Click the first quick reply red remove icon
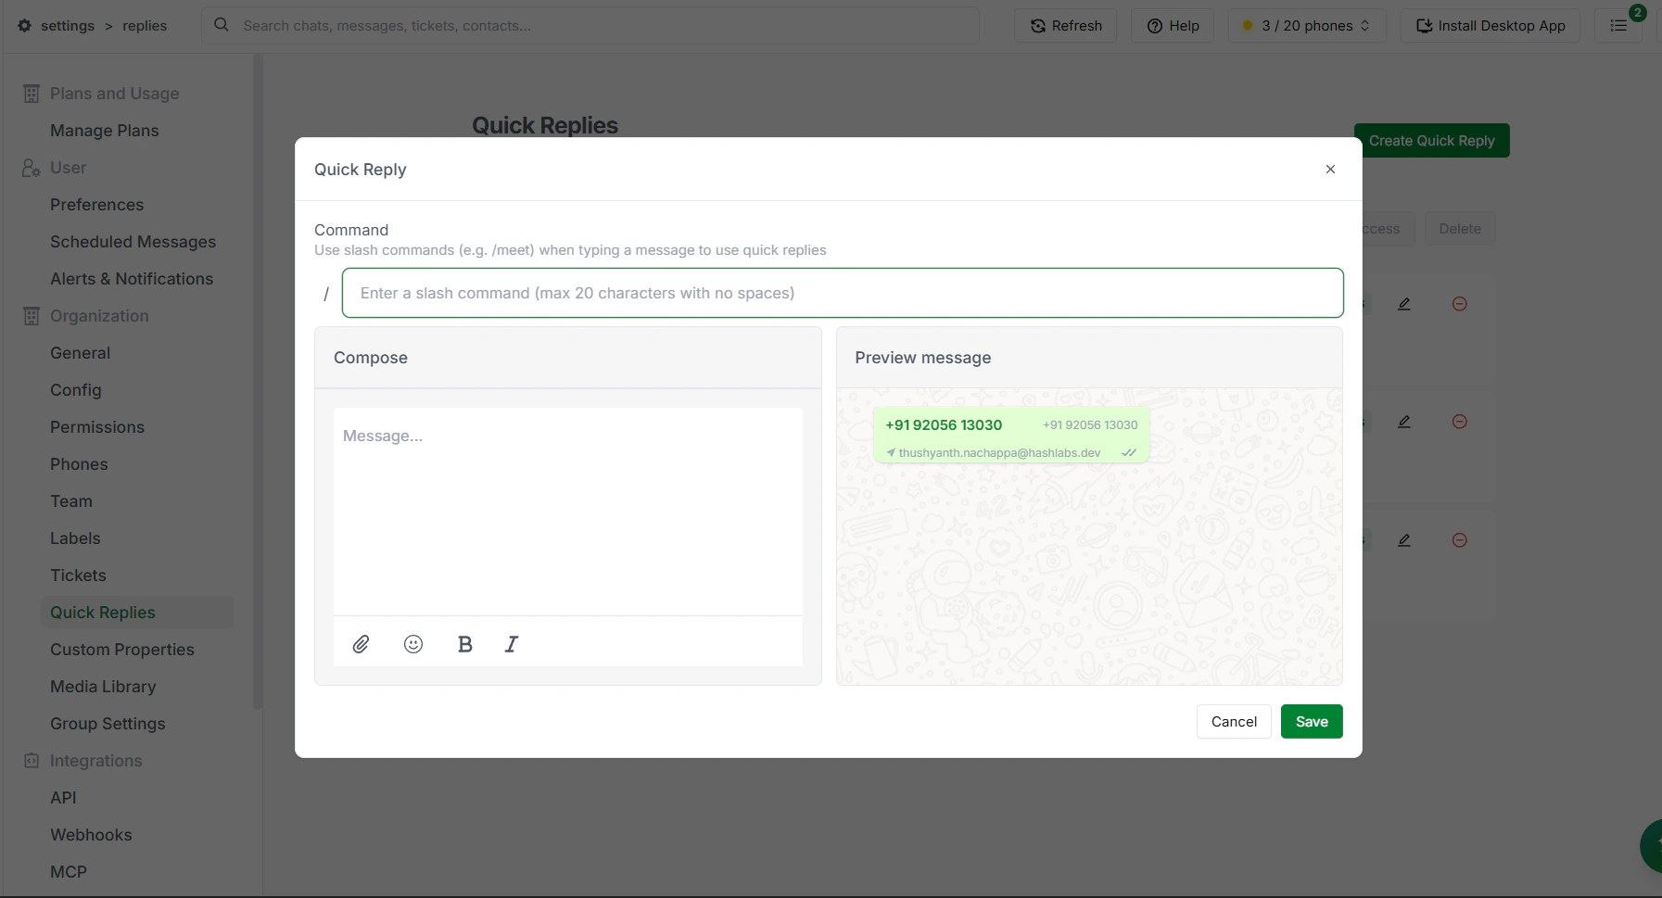The image size is (1662, 898). coord(1459,304)
